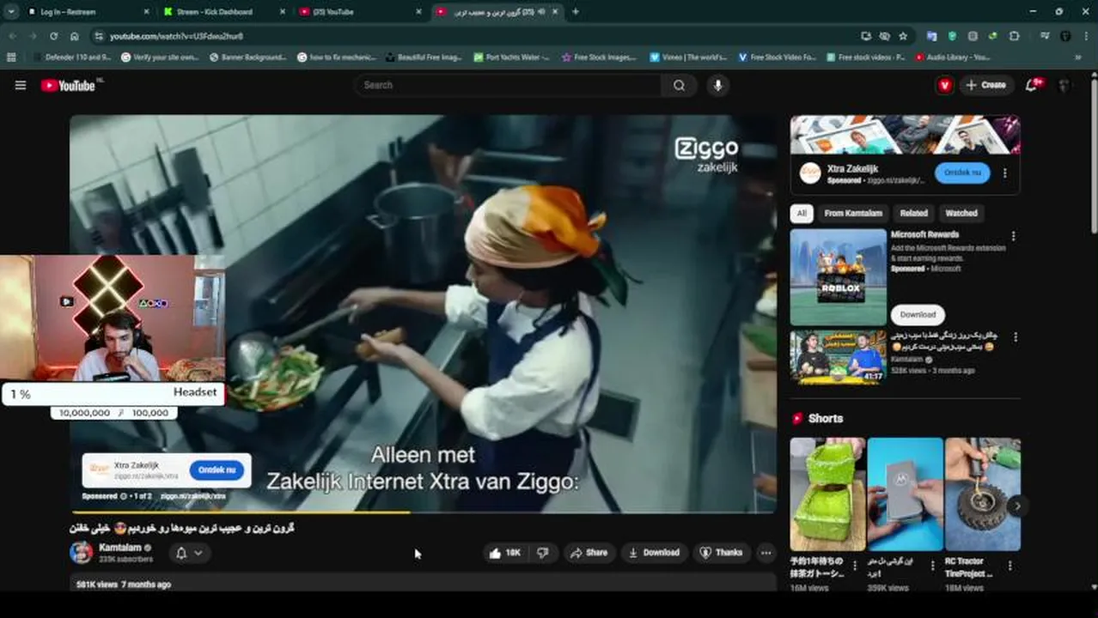Image resolution: width=1098 pixels, height=618 pixels.
Task: Select the From Kamtalam chip
Action: click(852, 213)
